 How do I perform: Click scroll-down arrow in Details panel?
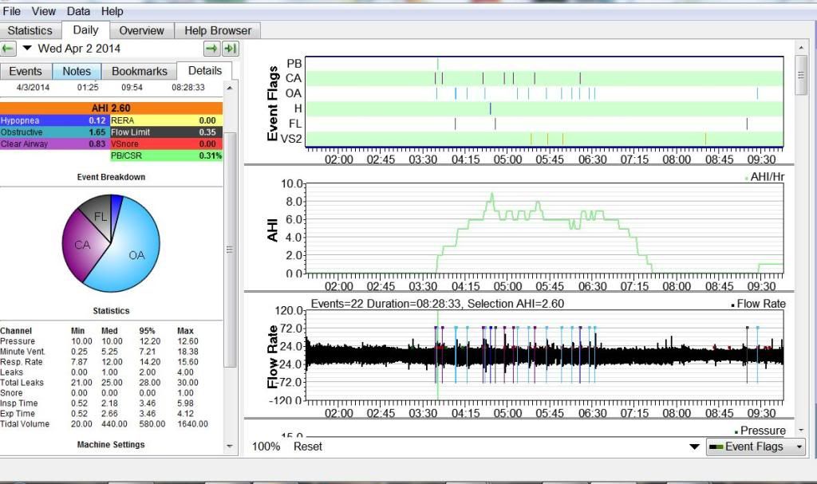tap(231, 447)
